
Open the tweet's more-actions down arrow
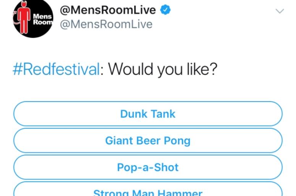[280, 11]
